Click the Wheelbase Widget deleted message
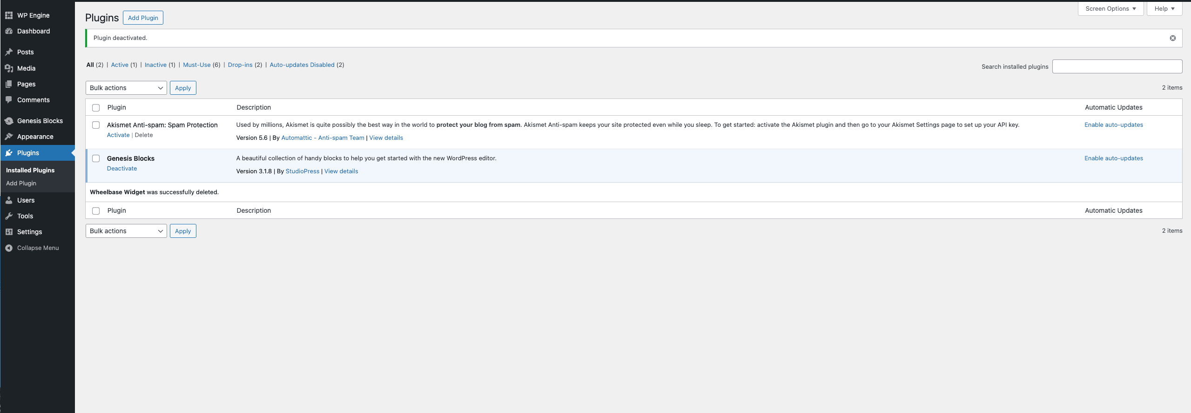1191x413 pixels. (x=154, y=192)
